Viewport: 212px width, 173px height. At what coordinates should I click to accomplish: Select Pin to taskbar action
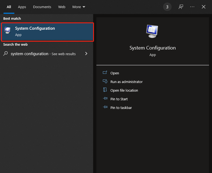point(121,108)
